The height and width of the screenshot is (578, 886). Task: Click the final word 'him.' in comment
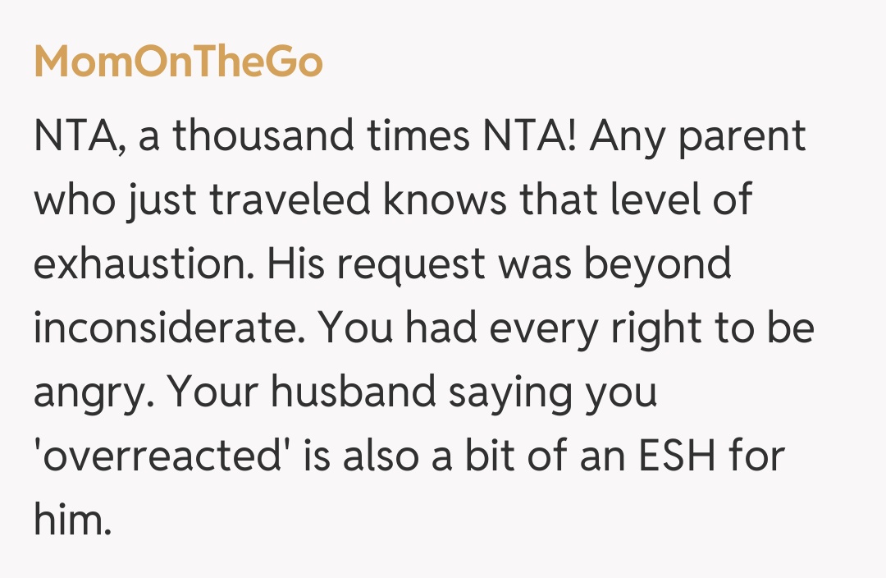tap(72, 521)
